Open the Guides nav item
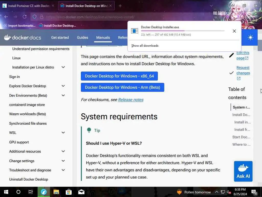Viewport: 262px width, 197px height. (83, 37)
